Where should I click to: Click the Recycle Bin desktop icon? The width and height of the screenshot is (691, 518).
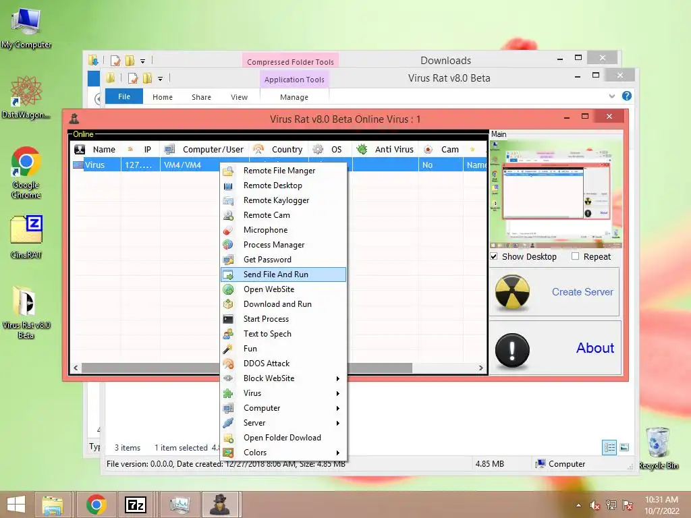tap(659, 448)
